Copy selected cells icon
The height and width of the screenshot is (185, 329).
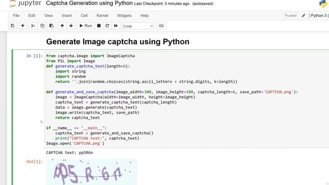(42, 26)
